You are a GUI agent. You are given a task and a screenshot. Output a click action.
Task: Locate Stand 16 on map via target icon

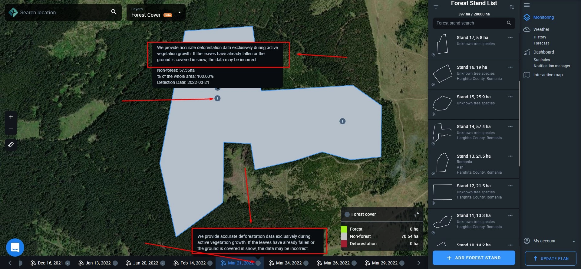pos(433,84)
